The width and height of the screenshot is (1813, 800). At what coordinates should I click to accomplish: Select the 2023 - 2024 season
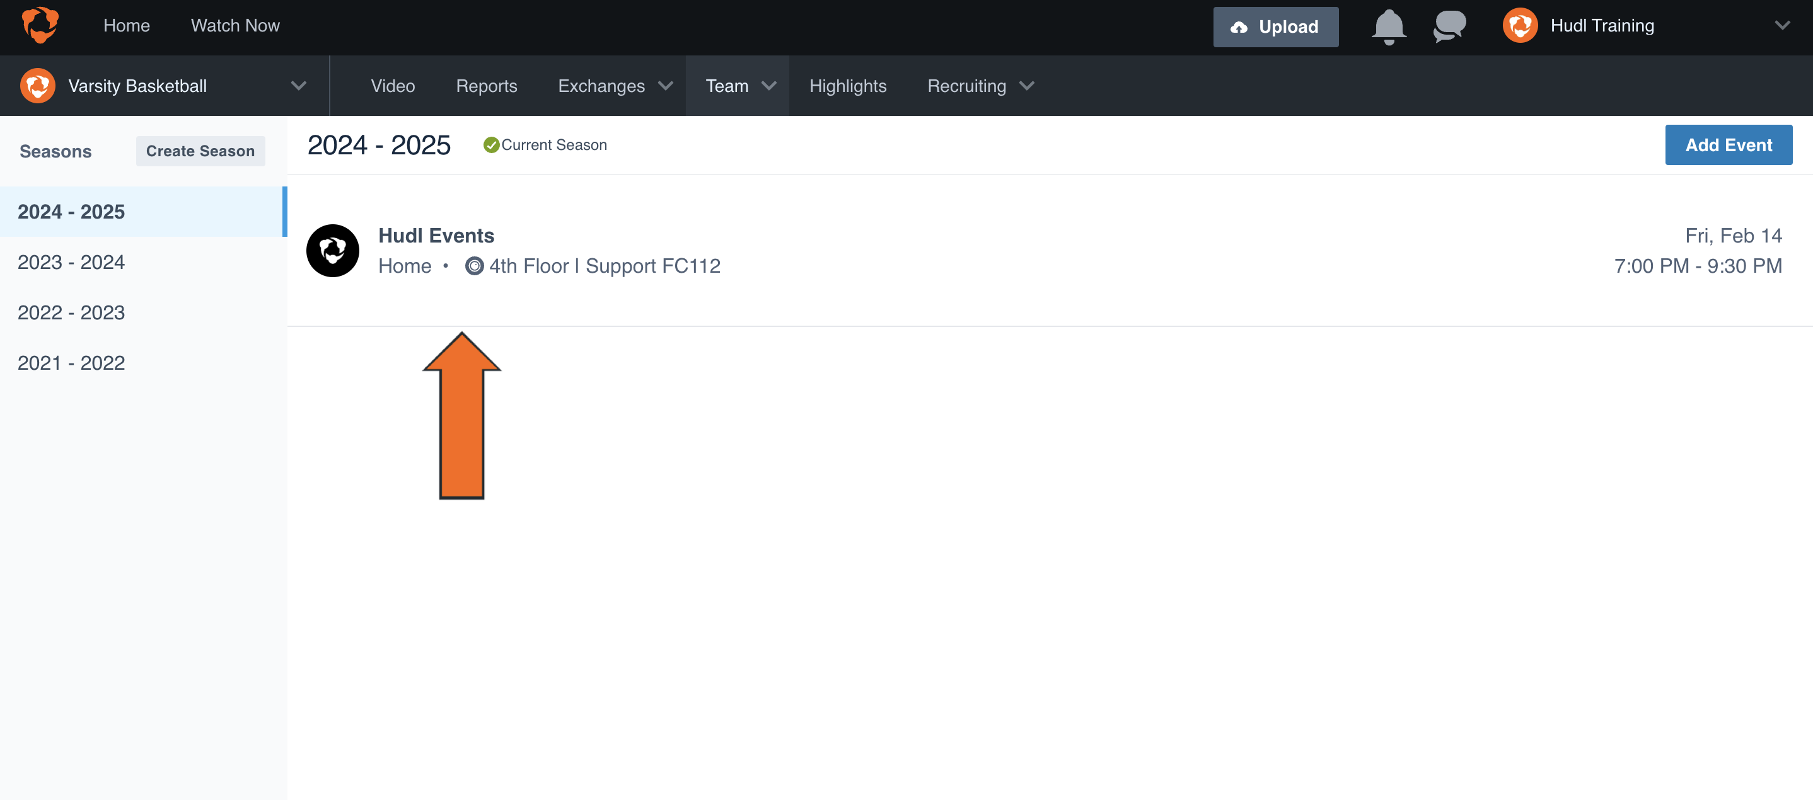click(71, 262)
